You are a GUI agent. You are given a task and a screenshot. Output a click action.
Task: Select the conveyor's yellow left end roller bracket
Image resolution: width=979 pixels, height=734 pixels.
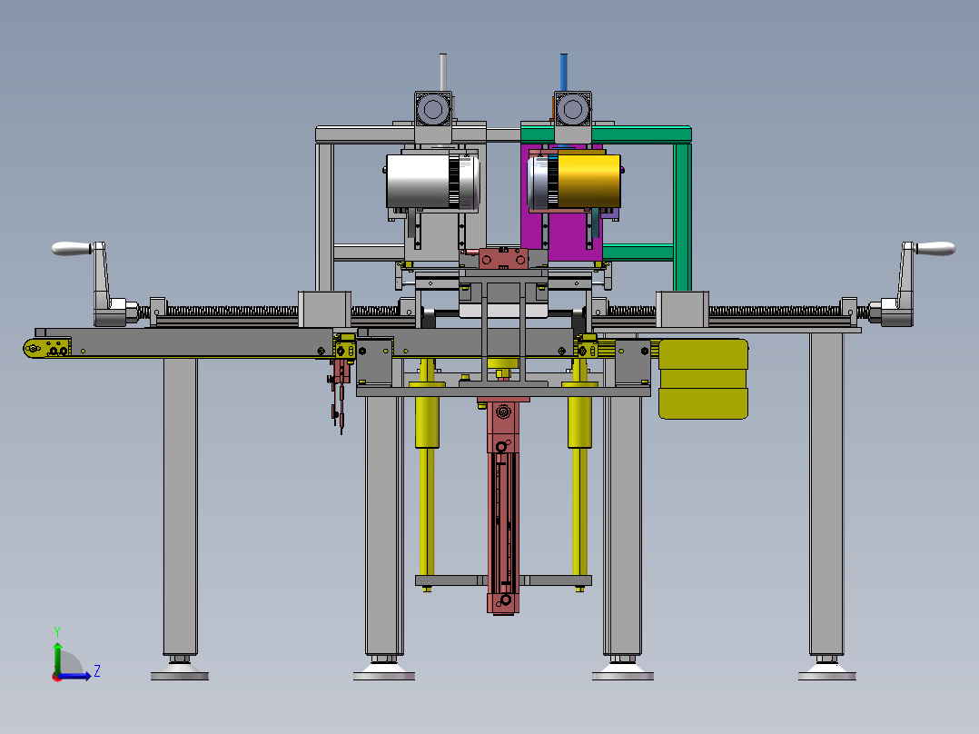coord(47,348)
